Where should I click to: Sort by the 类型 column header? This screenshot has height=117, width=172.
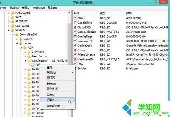coord(112,13)
